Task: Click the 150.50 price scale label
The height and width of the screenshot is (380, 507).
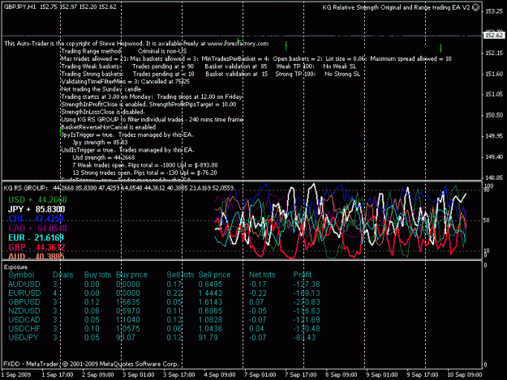Action: tap(494, 115)
